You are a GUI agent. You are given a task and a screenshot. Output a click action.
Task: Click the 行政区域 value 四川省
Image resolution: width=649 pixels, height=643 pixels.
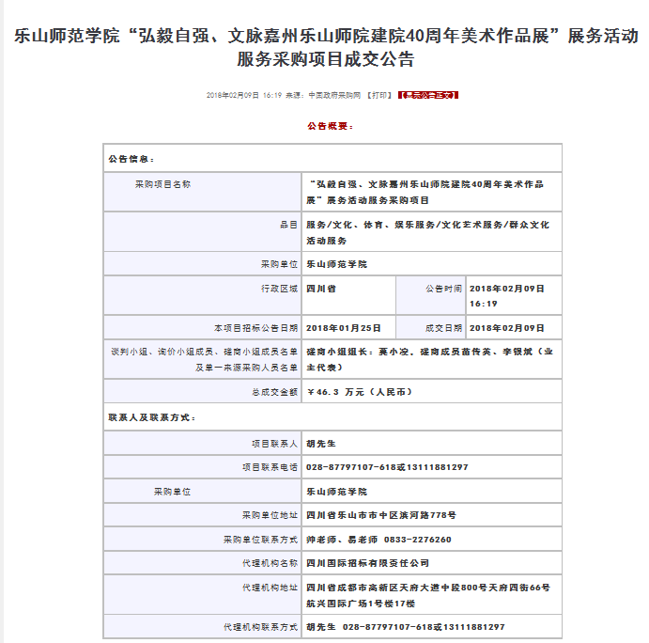click(321, 289)
